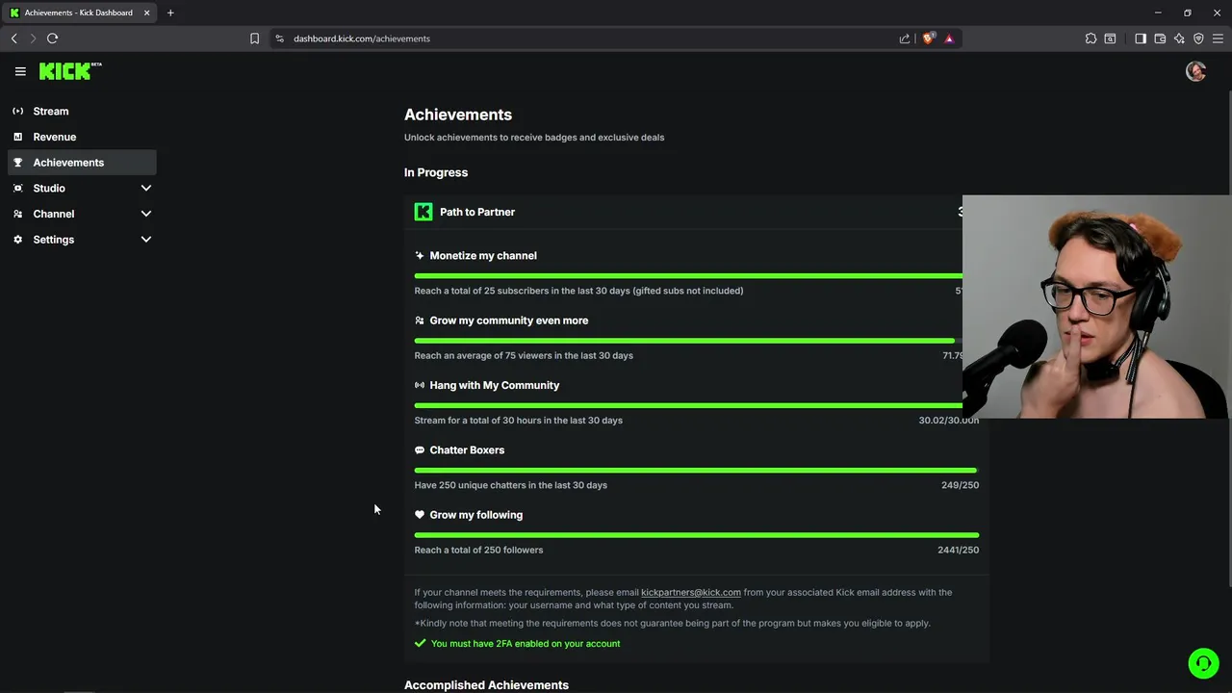Open the Revenue page
This screenshot has height=693, width=1232.
(x=54, y=137)
